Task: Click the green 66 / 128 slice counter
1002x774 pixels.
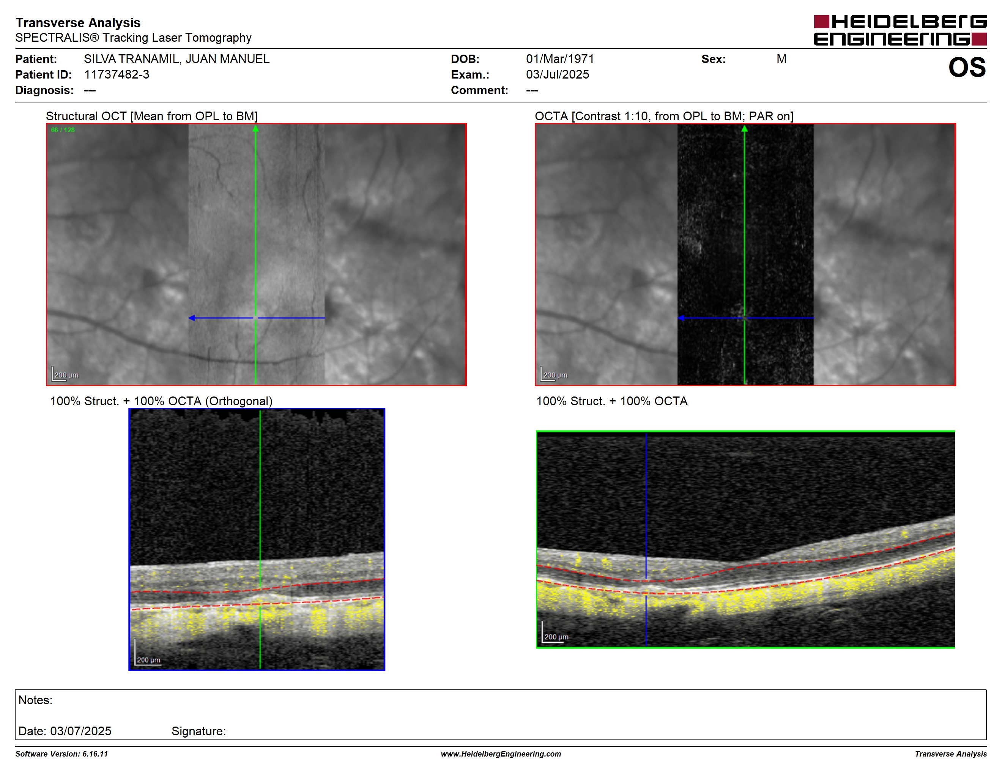Action: tap(63, 130)
